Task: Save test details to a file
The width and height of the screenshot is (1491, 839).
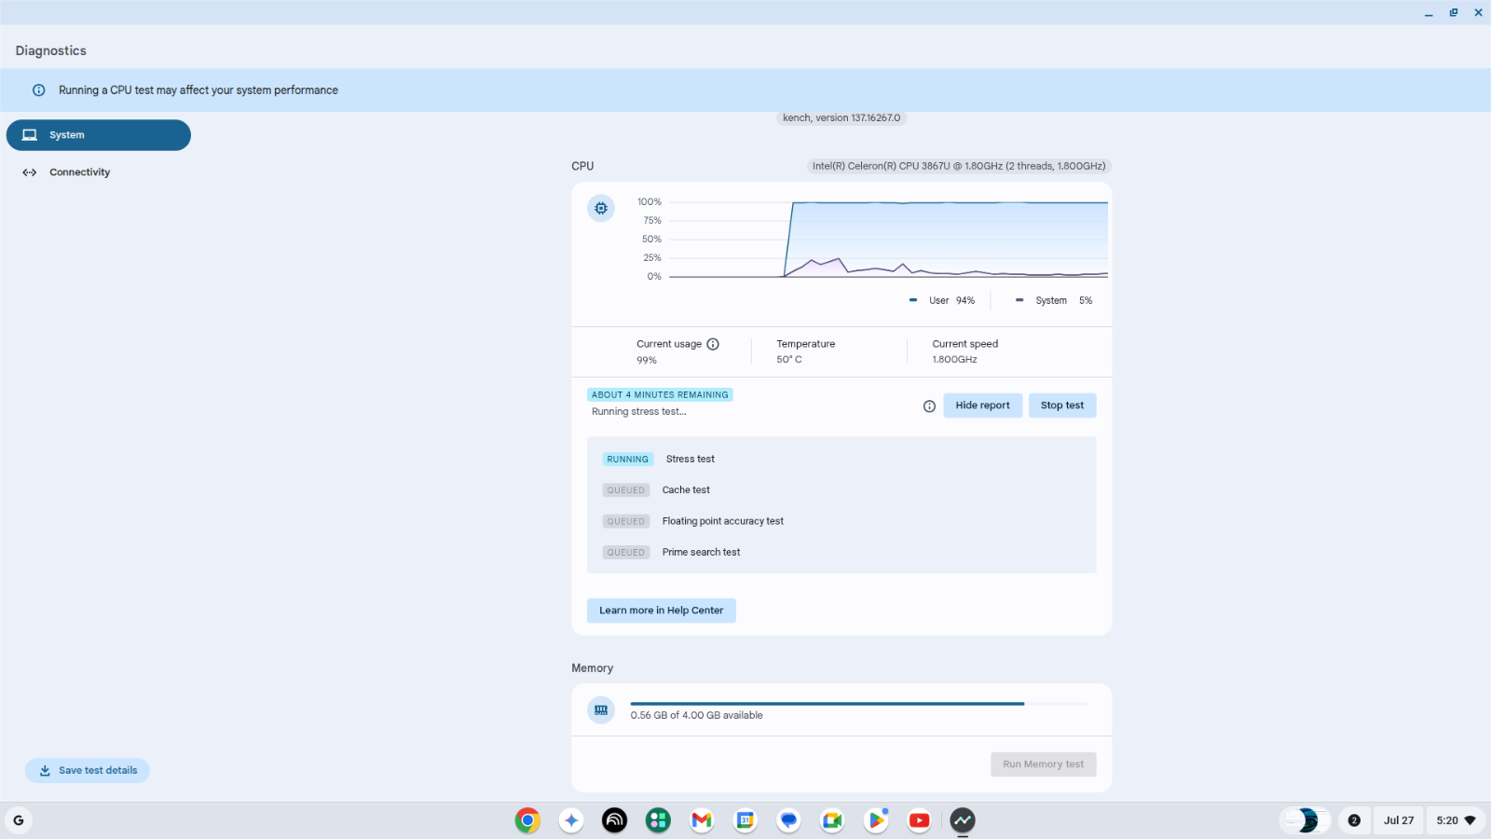Action: coord(88,771)
